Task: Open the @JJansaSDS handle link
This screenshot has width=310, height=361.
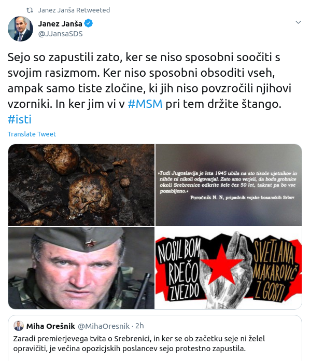Action: tap(60, 34)
